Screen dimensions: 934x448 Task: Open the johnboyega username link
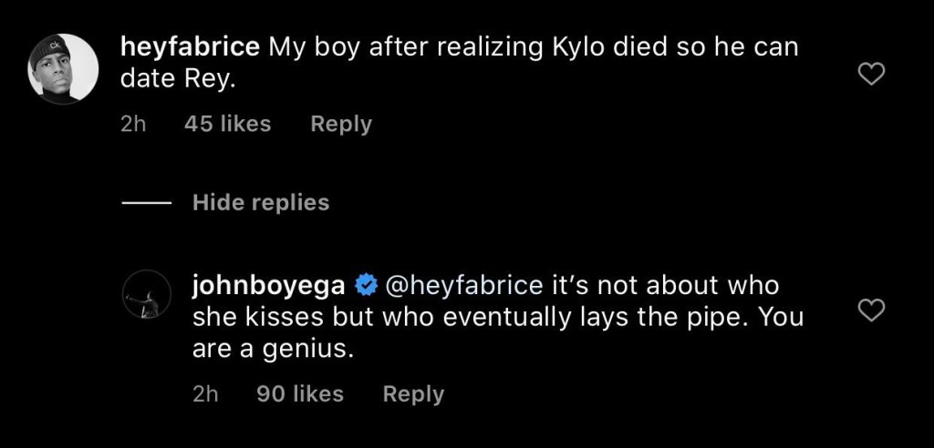pos(268,286)
